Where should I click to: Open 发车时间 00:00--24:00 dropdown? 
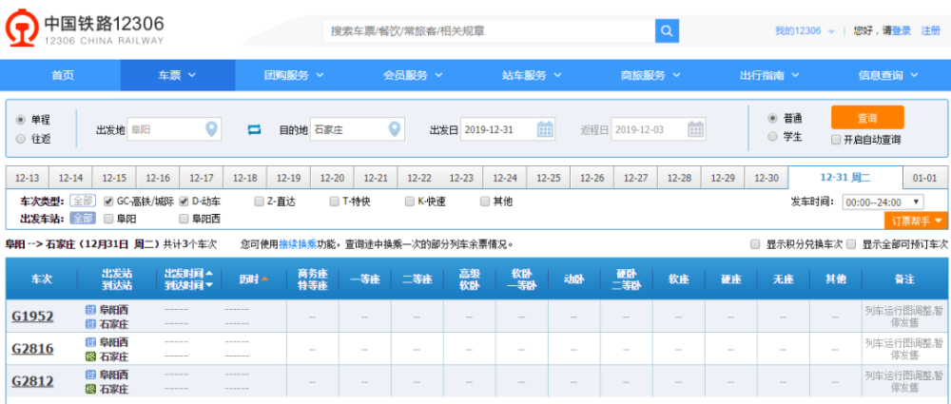[883, 202]
